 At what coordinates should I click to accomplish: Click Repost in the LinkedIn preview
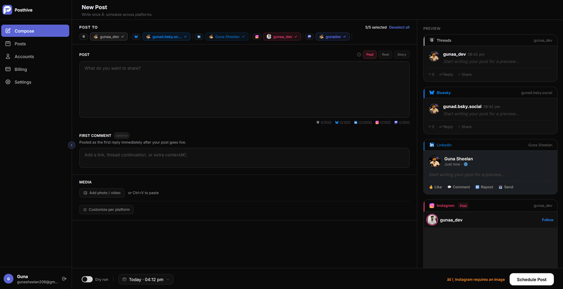[484, 187]
